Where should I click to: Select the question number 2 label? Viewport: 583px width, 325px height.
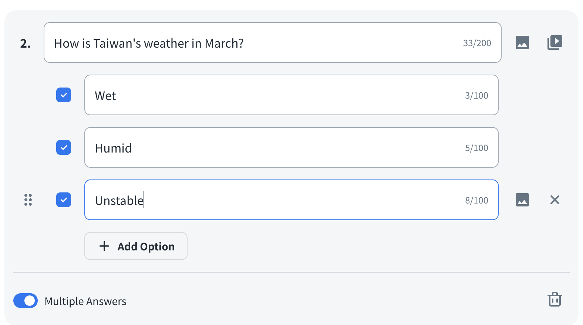(x=25, y=44)
